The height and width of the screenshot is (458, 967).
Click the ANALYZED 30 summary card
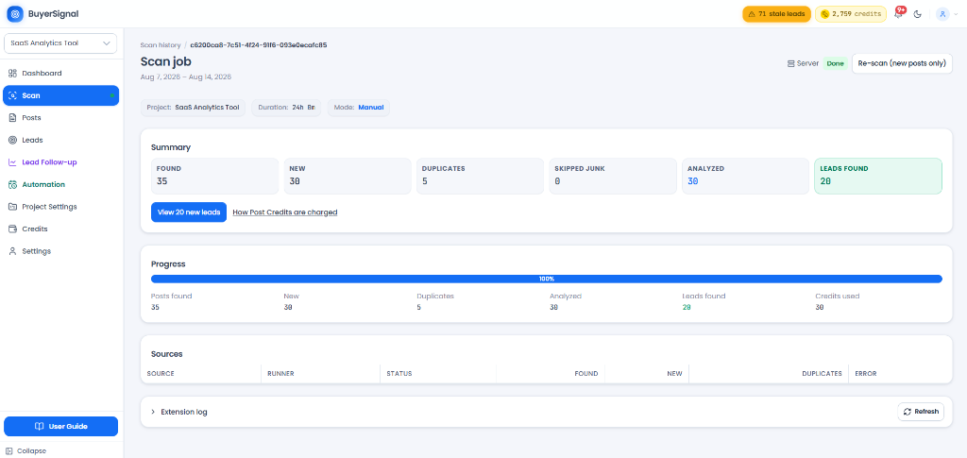tap(745, 177)
